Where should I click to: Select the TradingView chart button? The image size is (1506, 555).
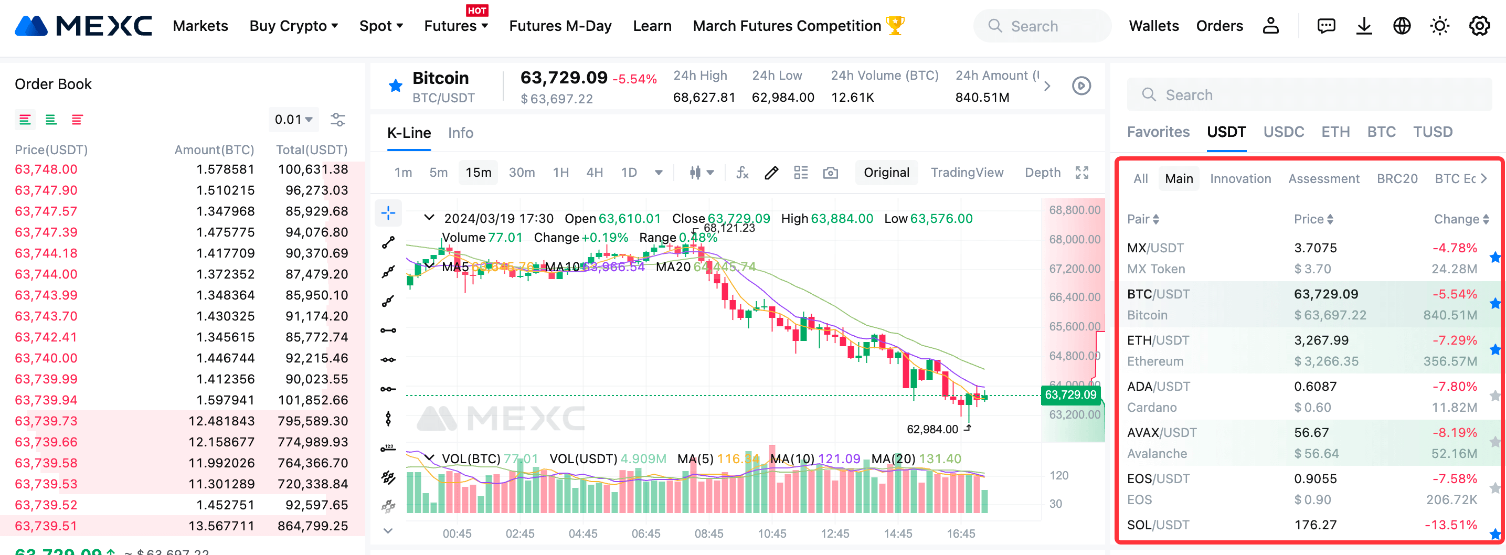967,173
